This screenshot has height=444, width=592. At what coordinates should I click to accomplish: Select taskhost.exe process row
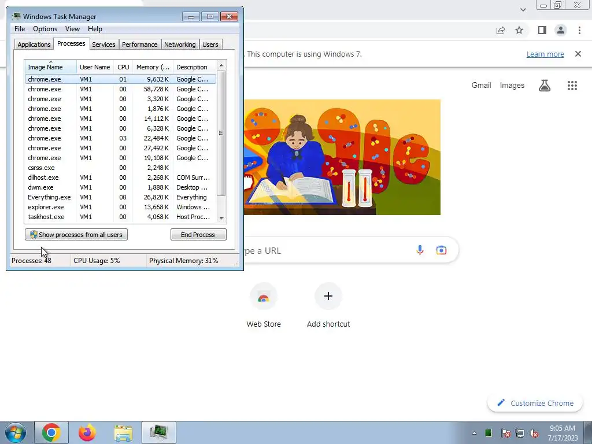[x=120, y=217]
